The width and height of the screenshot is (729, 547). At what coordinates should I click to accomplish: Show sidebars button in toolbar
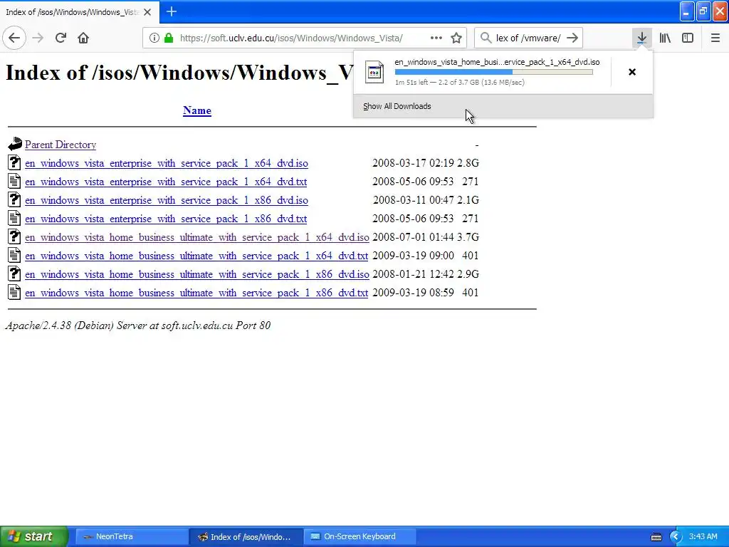click(688, 38)
